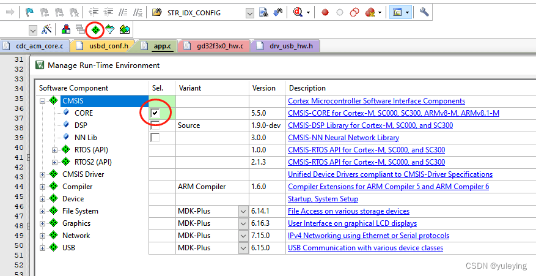Screen dimensions: 536x276
Task: Enable or disable breakpoint white circle icon
Action: [x=340, y=13]
